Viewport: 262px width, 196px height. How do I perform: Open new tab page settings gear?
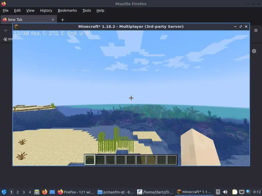coord(254,51)
